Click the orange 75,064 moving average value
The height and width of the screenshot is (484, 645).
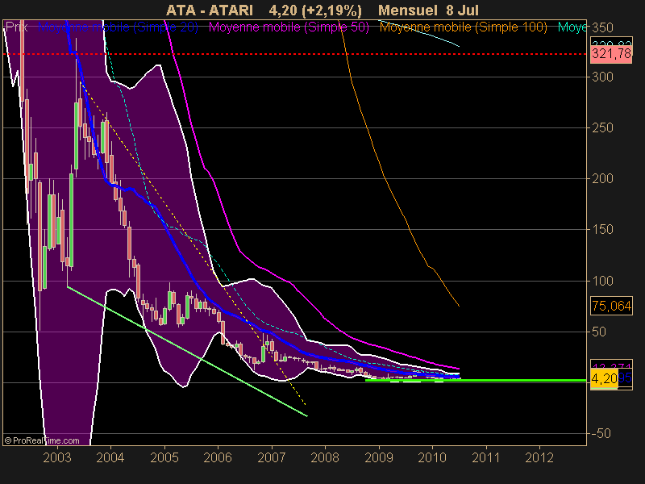coord(611,306)
